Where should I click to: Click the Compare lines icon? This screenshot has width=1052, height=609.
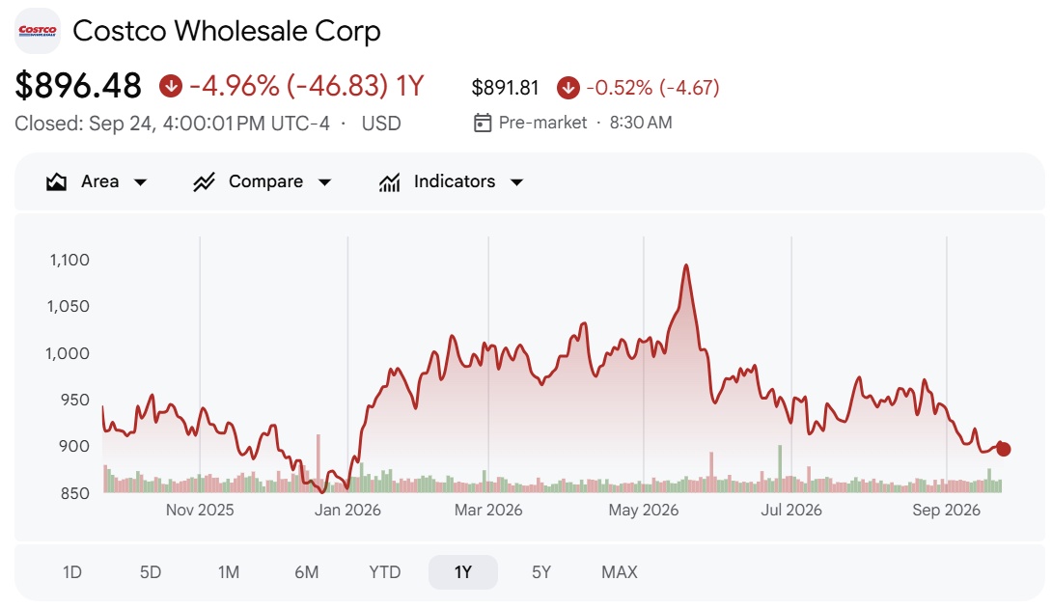point(204,181)
